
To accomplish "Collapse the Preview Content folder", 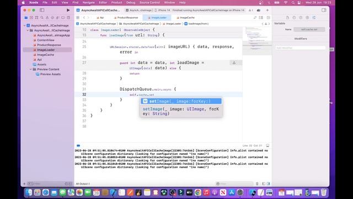I will pyautogui.click(x=31, y=69).
